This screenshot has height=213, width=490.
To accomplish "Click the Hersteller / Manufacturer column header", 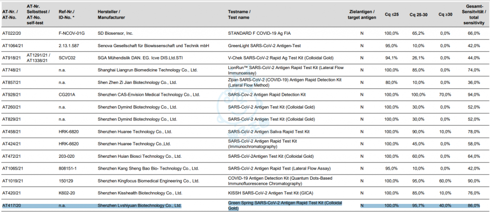I will tap(112, 14).
